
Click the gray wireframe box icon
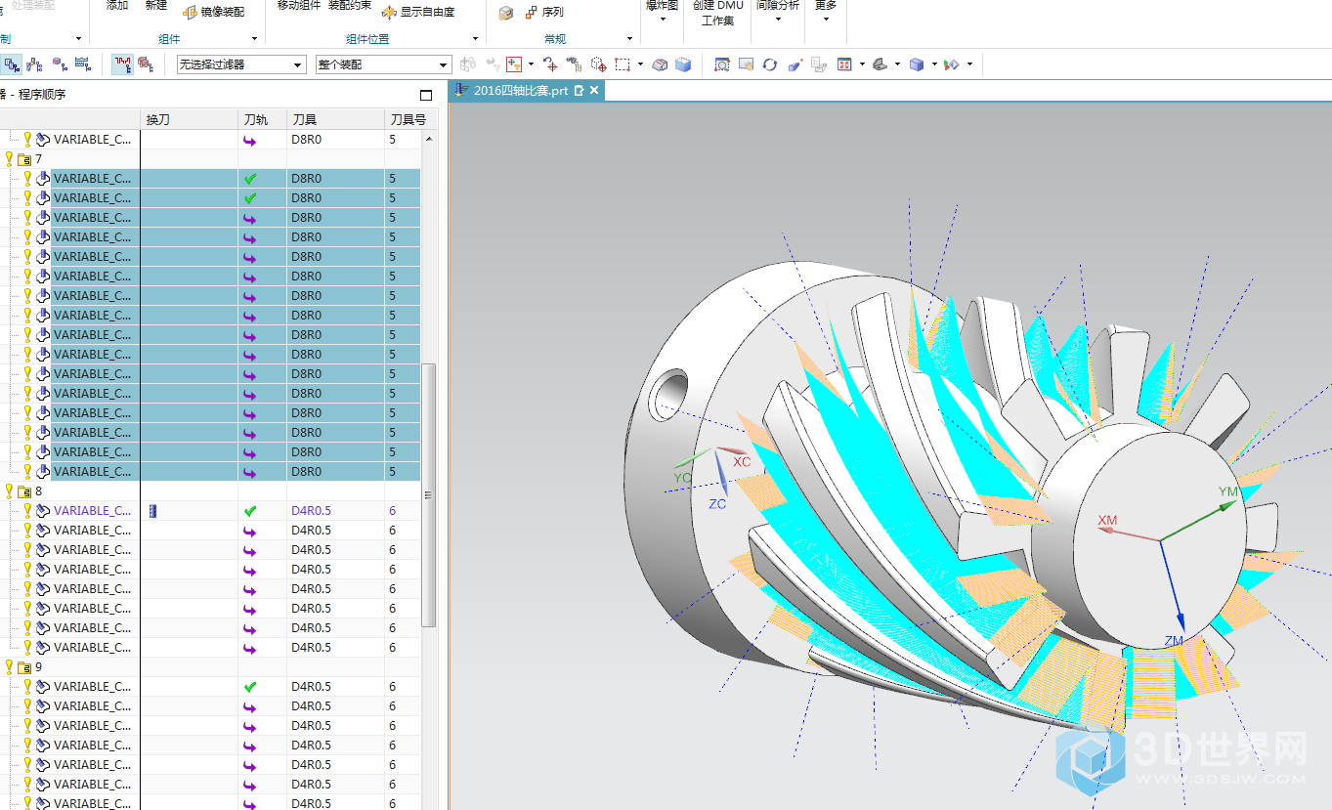coord(660,64)
